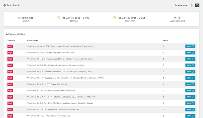The width and height of the screenshot is (203, 118).
Task: Click 'WP_Query SQL Injection' text
Action: [57, 84]
